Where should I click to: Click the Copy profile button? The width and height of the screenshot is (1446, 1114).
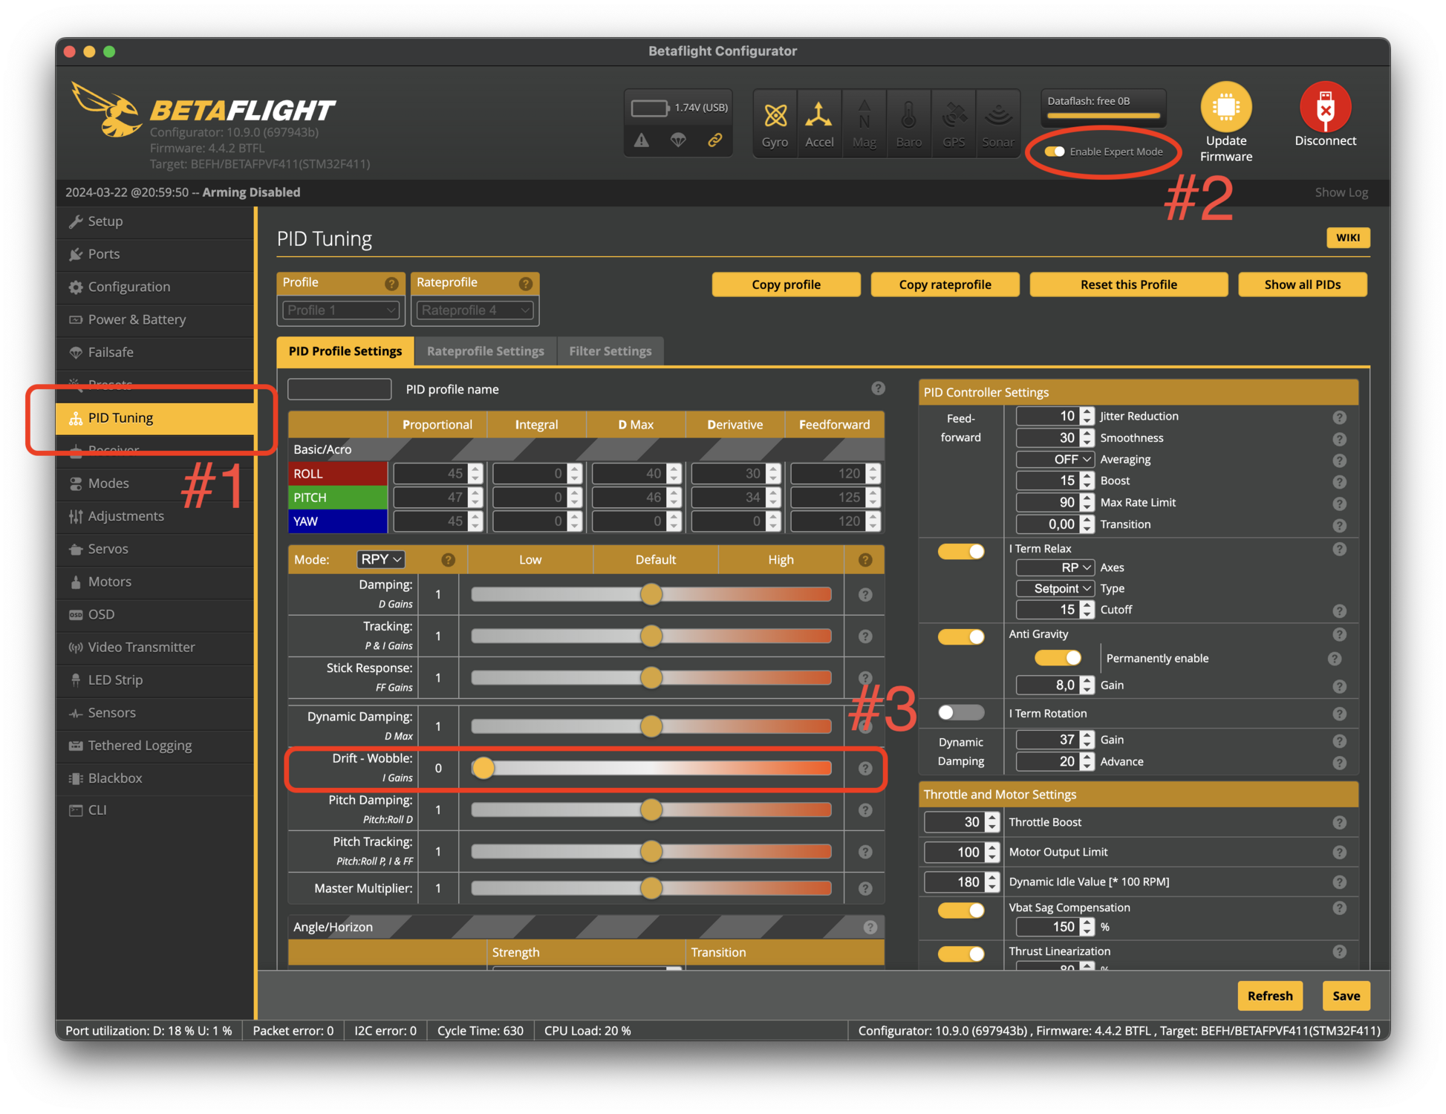pos(786,284)
